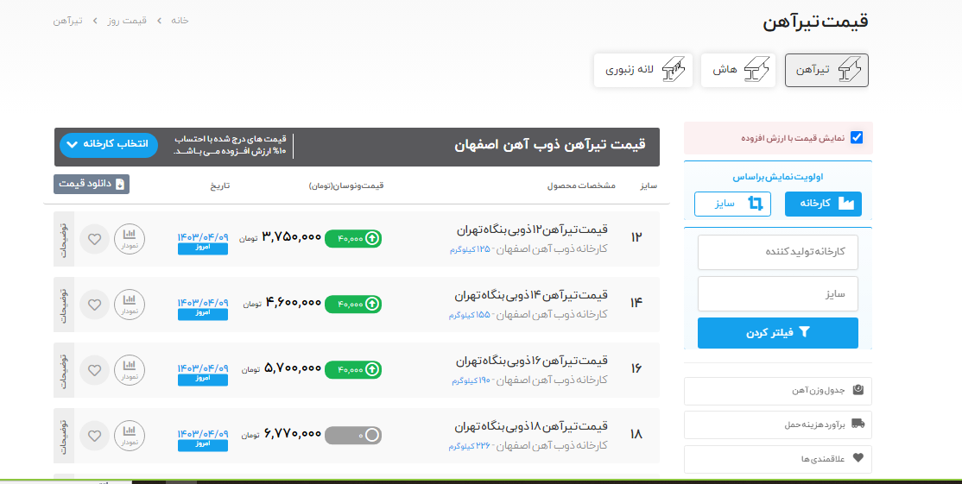Screen dimensions: 962x484
Task: Click the کارخانه تولید کننده input field
Action: pyautogui.click(x=777, y=252)
